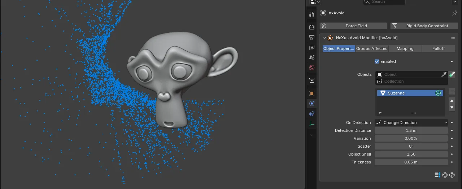Animate Detection Distance via its dot
Image resolution: width=462 pixels, height=189 pixels.
452,130
